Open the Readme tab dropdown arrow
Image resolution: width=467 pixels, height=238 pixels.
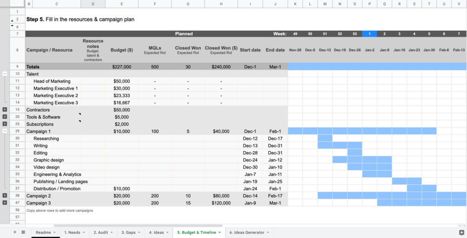click(x=54, y=232)
